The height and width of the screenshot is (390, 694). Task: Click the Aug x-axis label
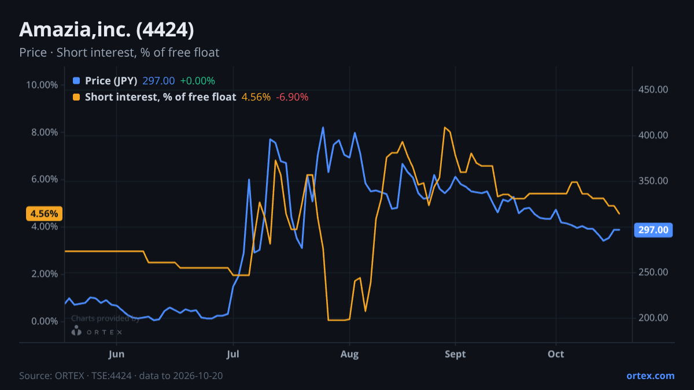[349, 354]
